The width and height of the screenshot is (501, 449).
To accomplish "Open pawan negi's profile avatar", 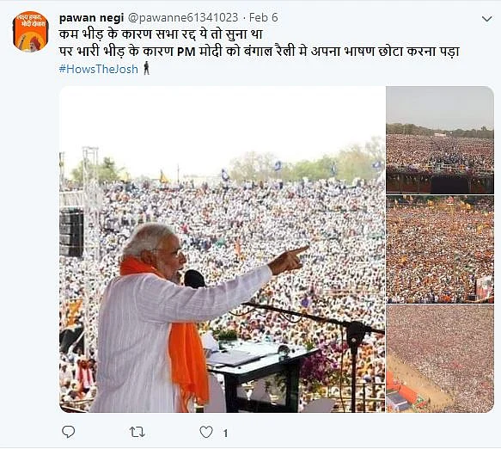I will [x=31, y=31].
